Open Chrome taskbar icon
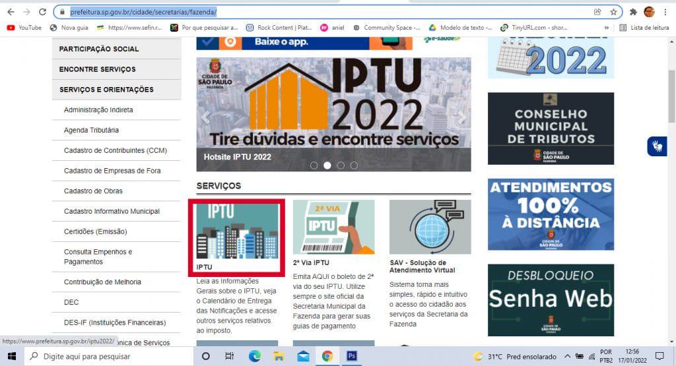Viewport: 676px width, 366px height. (327, 356)
